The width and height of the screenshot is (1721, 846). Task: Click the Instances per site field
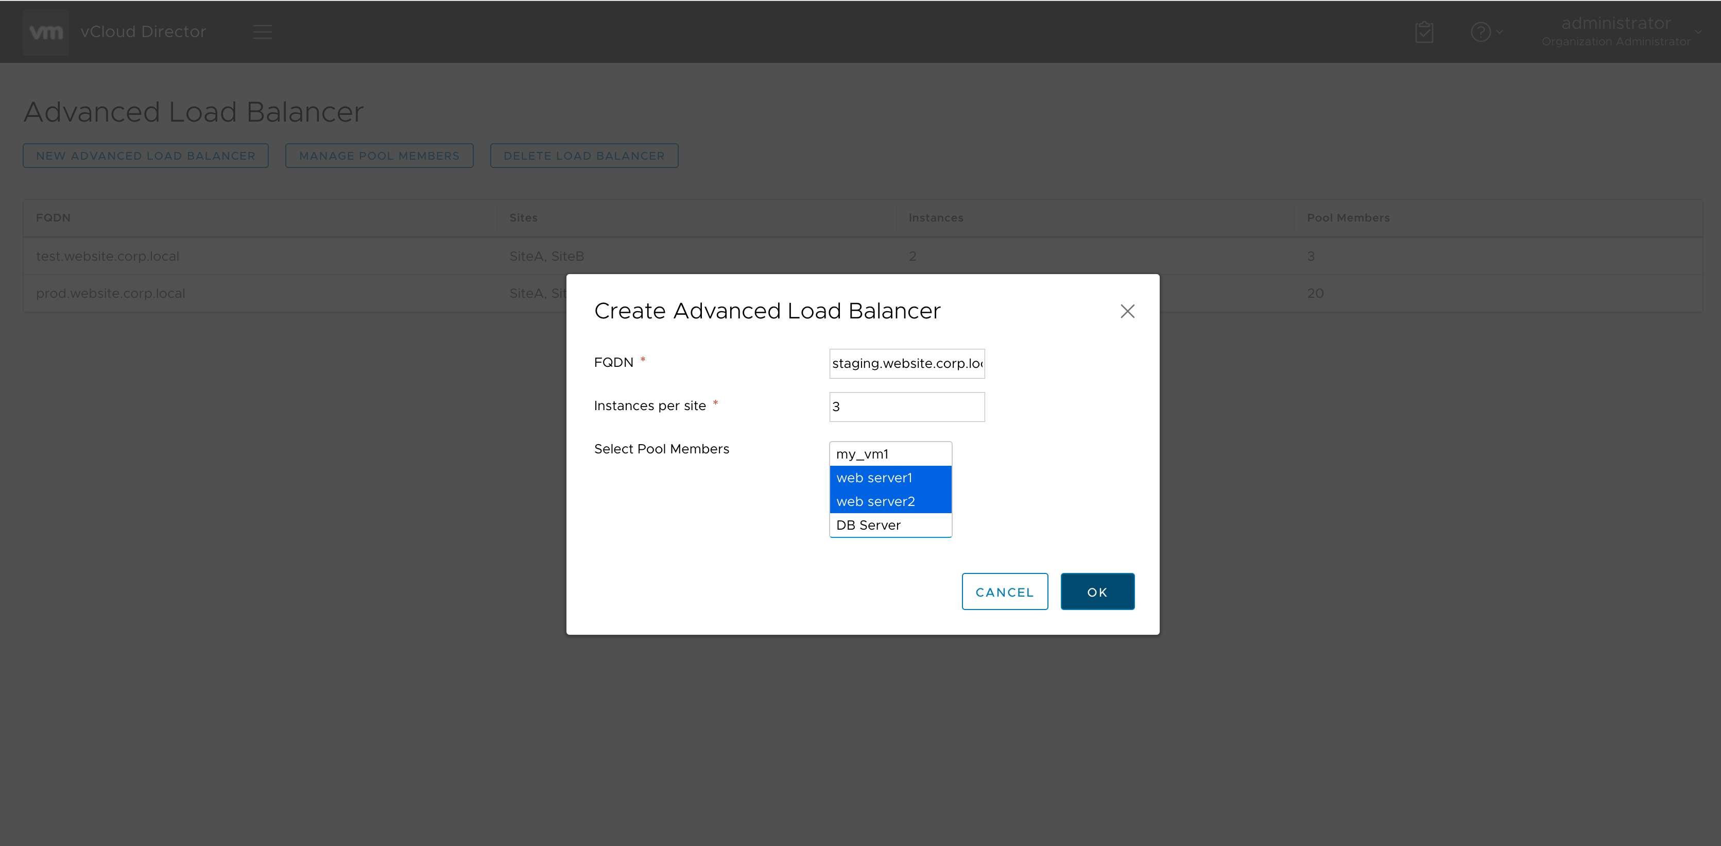click(907, 407)
